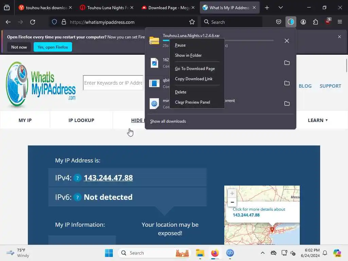Cancel the Touhou.Luna.Nights rar download
348x261 pixels.
tap(287, 41)
